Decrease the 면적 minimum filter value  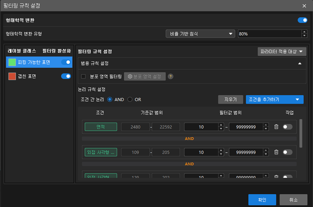coord(221,129)
